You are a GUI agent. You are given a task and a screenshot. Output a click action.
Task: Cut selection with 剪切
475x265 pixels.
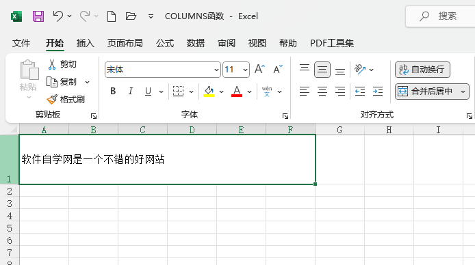[62, 64]
